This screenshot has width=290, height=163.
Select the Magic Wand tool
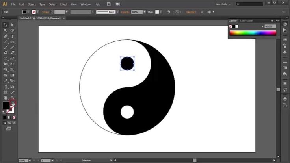[x=6, y=30]
